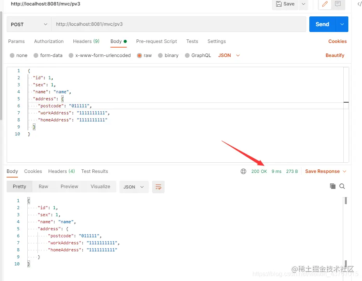Click the 200 OK status text

(x=259, y=171)
